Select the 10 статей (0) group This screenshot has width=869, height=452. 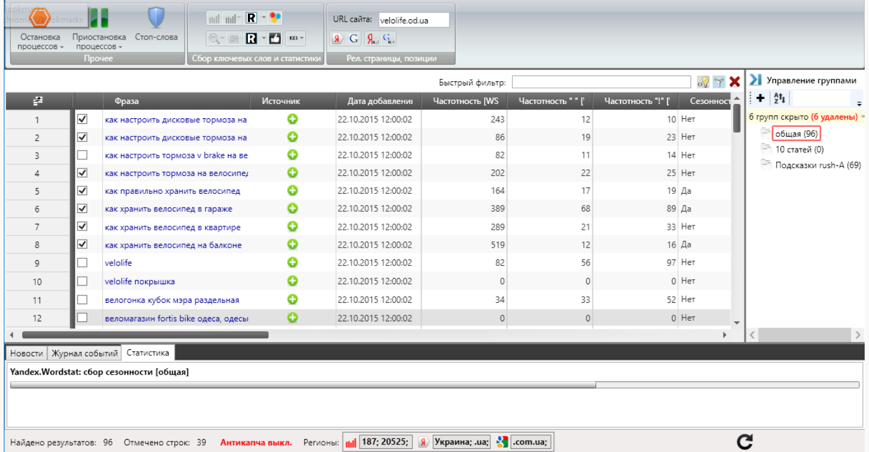800,149
